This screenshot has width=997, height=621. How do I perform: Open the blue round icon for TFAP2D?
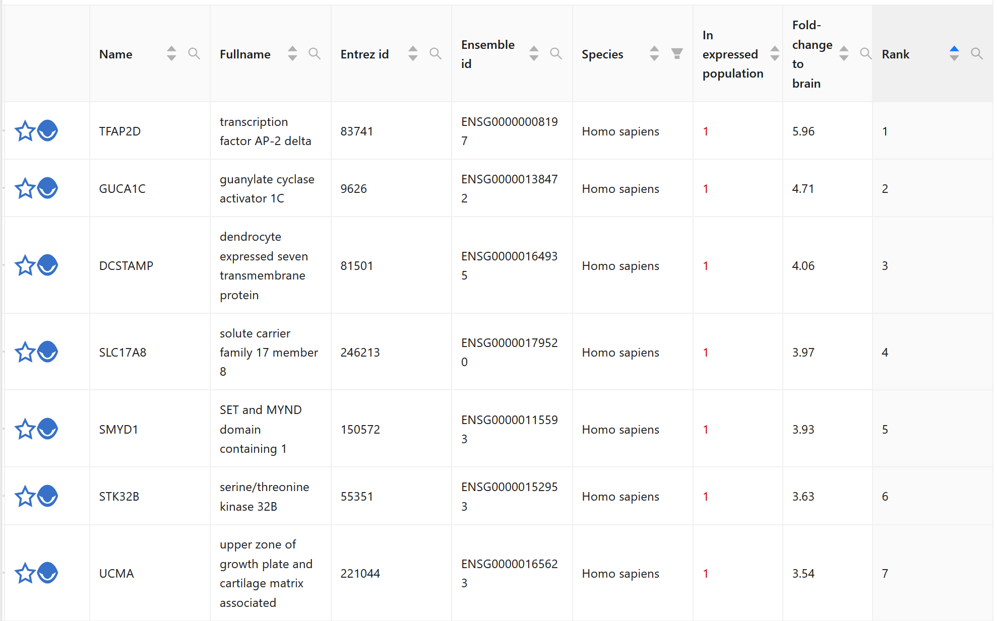[x=48, y=131]
